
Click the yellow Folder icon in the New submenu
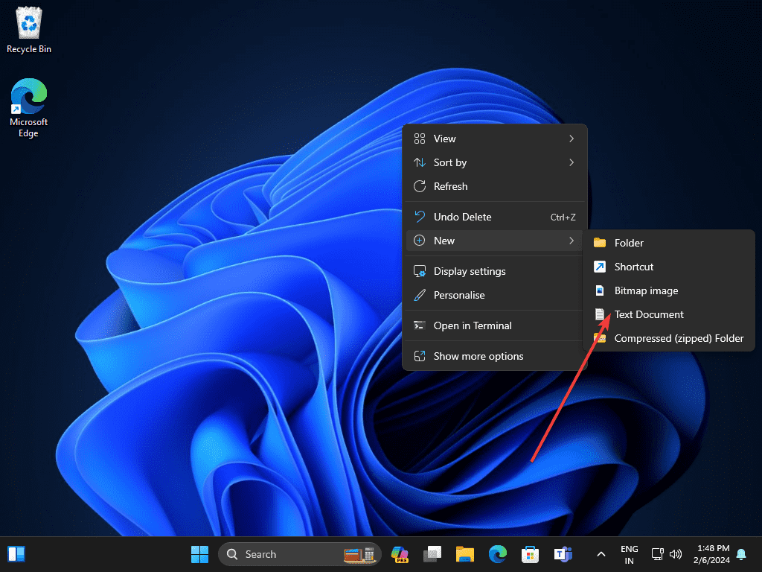[600, 243]
